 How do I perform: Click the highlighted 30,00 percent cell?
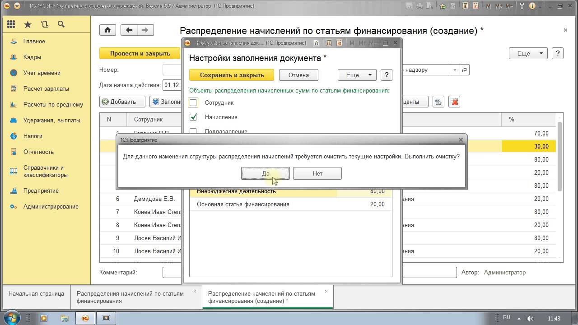[x=529, y=146]
